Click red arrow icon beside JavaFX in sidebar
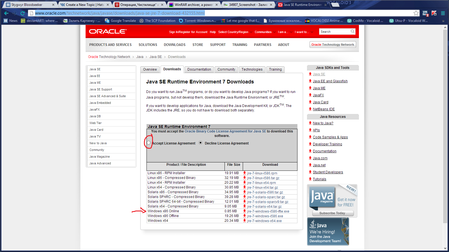 (x=310, y=95)
